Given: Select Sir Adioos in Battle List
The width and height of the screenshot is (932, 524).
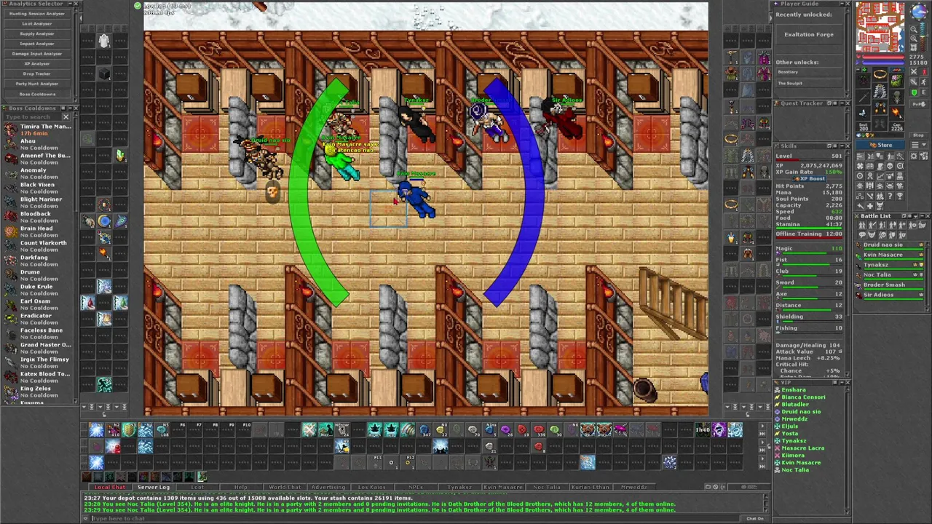Looking at the screenshot, I should [888, 295].
